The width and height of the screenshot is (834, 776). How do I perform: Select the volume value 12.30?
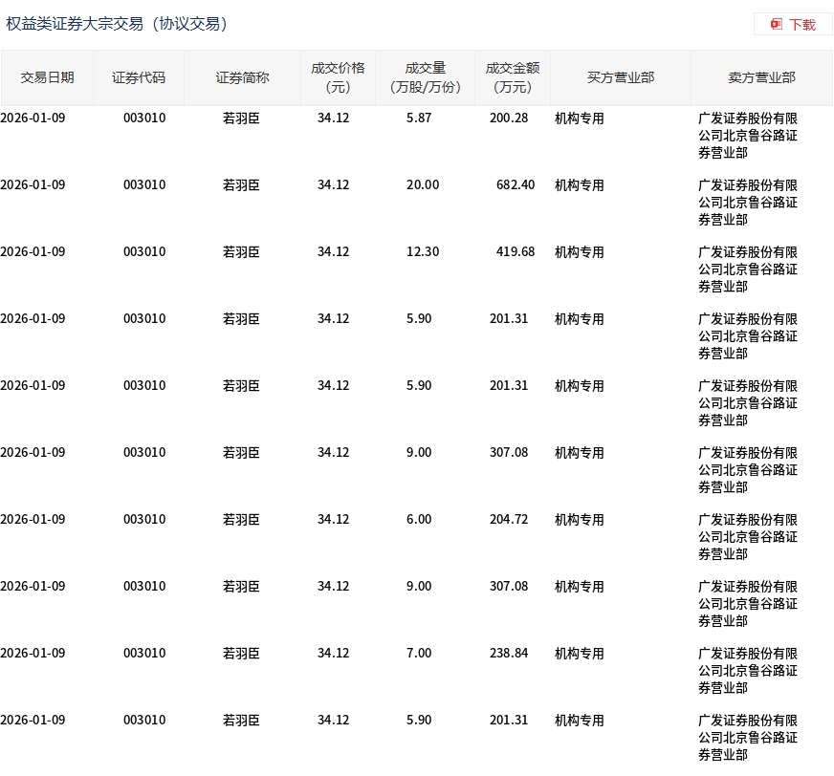423,252
